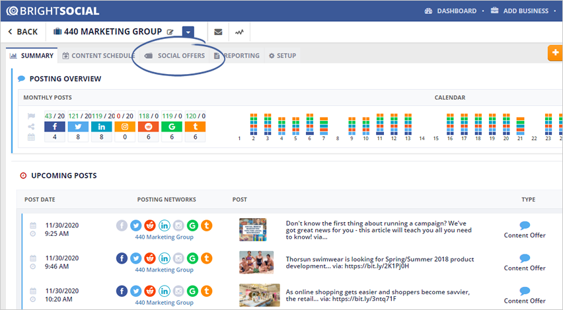Click the Facebook icon in Monthly Posts

[x=54, y=126]
